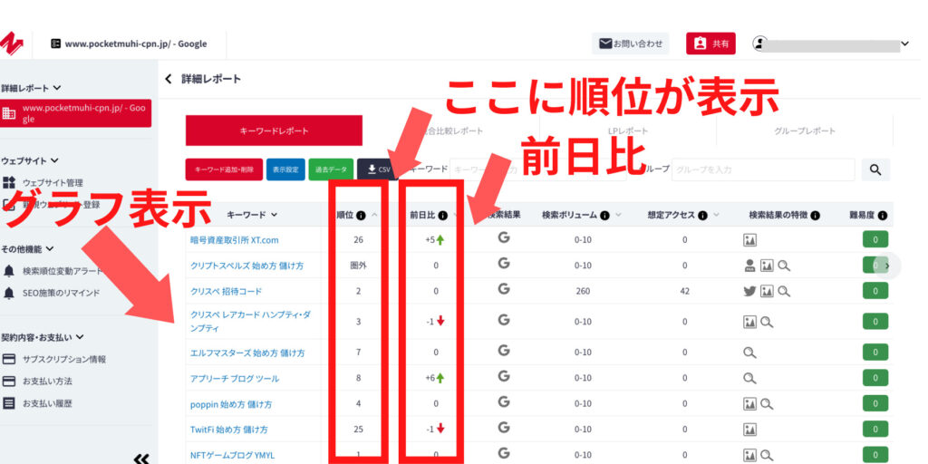Screen dimensions: 928x464
Task: Open 表示設定 button
Action: pyautogui.click(x=285, y=169)
